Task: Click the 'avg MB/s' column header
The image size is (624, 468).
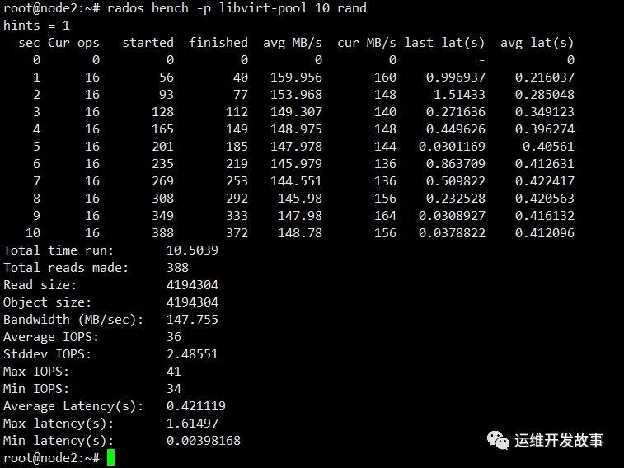Action: tap(293, 43)
